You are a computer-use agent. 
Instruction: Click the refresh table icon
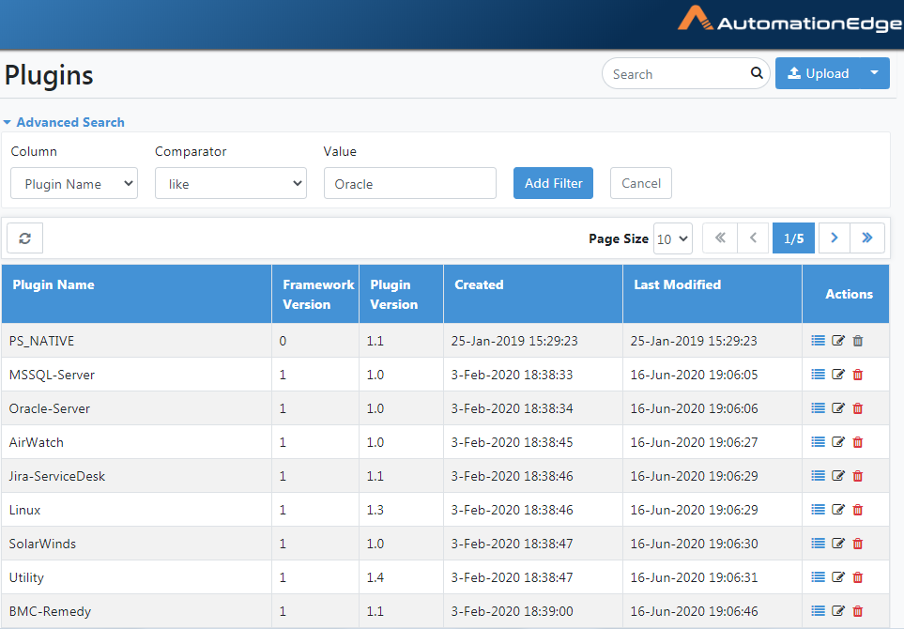point(24,238)
